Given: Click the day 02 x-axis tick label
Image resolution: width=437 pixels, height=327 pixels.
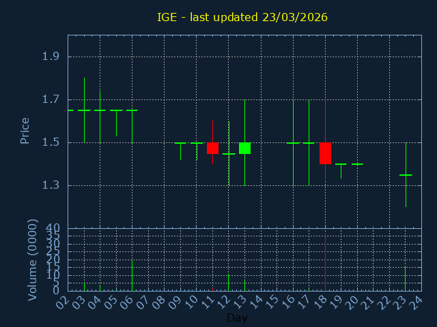Looking at the screenshot, I should coord(64,302).
